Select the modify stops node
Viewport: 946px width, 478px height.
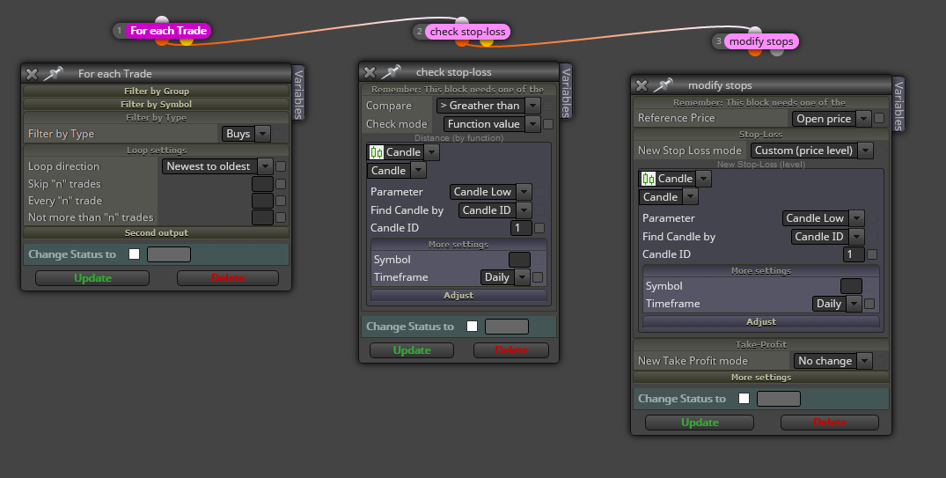pyautogui.click(x=761, y=41)
